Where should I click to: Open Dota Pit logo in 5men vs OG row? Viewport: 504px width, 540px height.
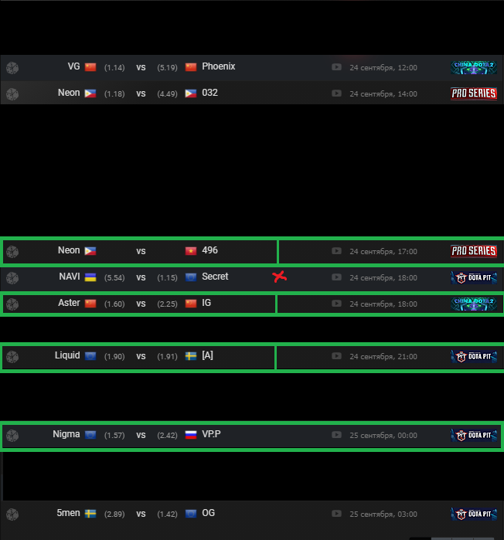474,515
